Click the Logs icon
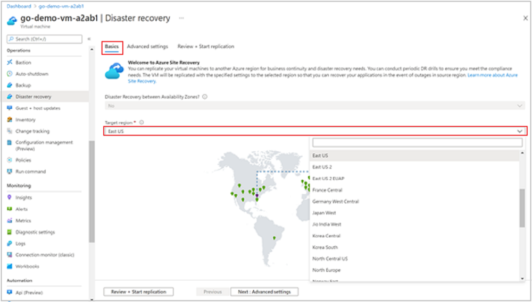The image size is (532, 302). click(x=10, y=244)
